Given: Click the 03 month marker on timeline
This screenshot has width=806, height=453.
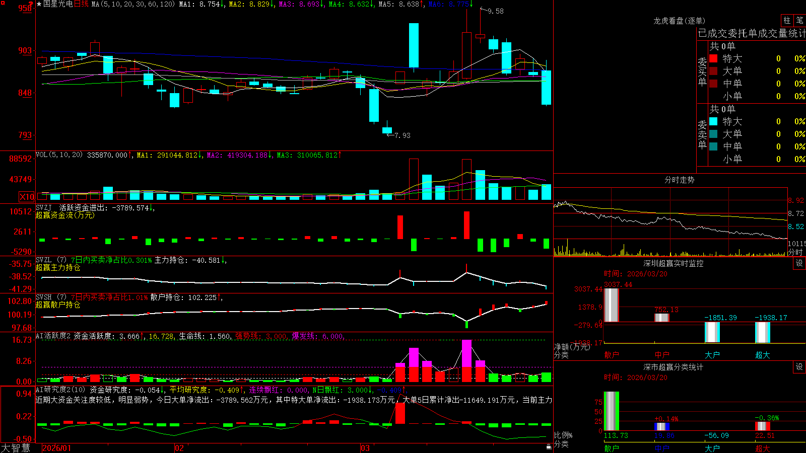Looking at the screenshot, I should click(x=365, y=448).
